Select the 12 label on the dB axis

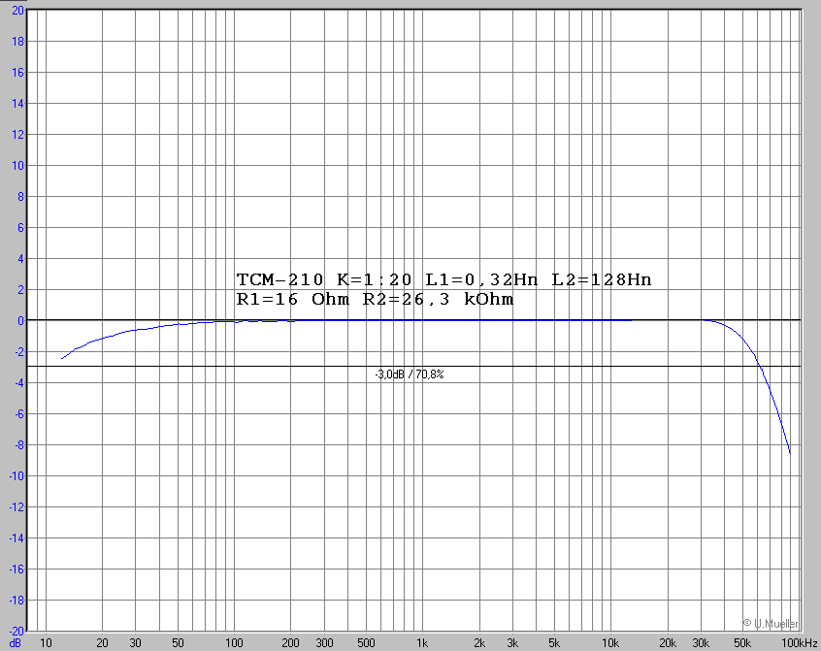pos(17,135)
